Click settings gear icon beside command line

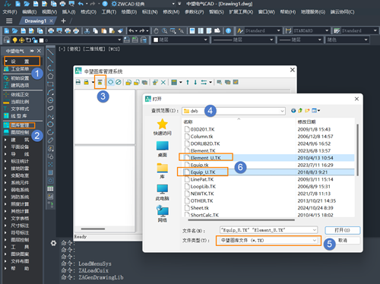[53, 243]
